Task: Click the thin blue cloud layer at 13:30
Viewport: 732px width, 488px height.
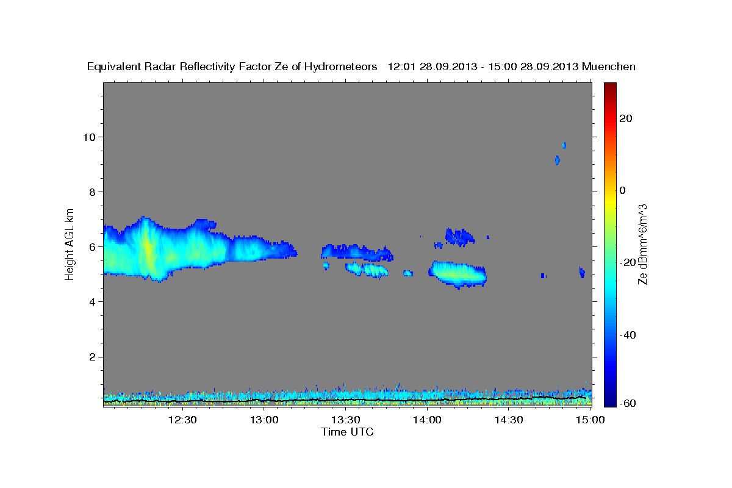Action: click(x=357, y=251)
